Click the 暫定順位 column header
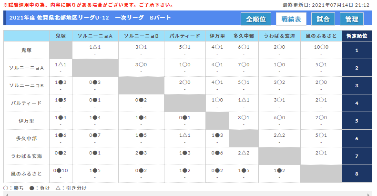Viewport: 377px width, 196px height. point(357,36)
